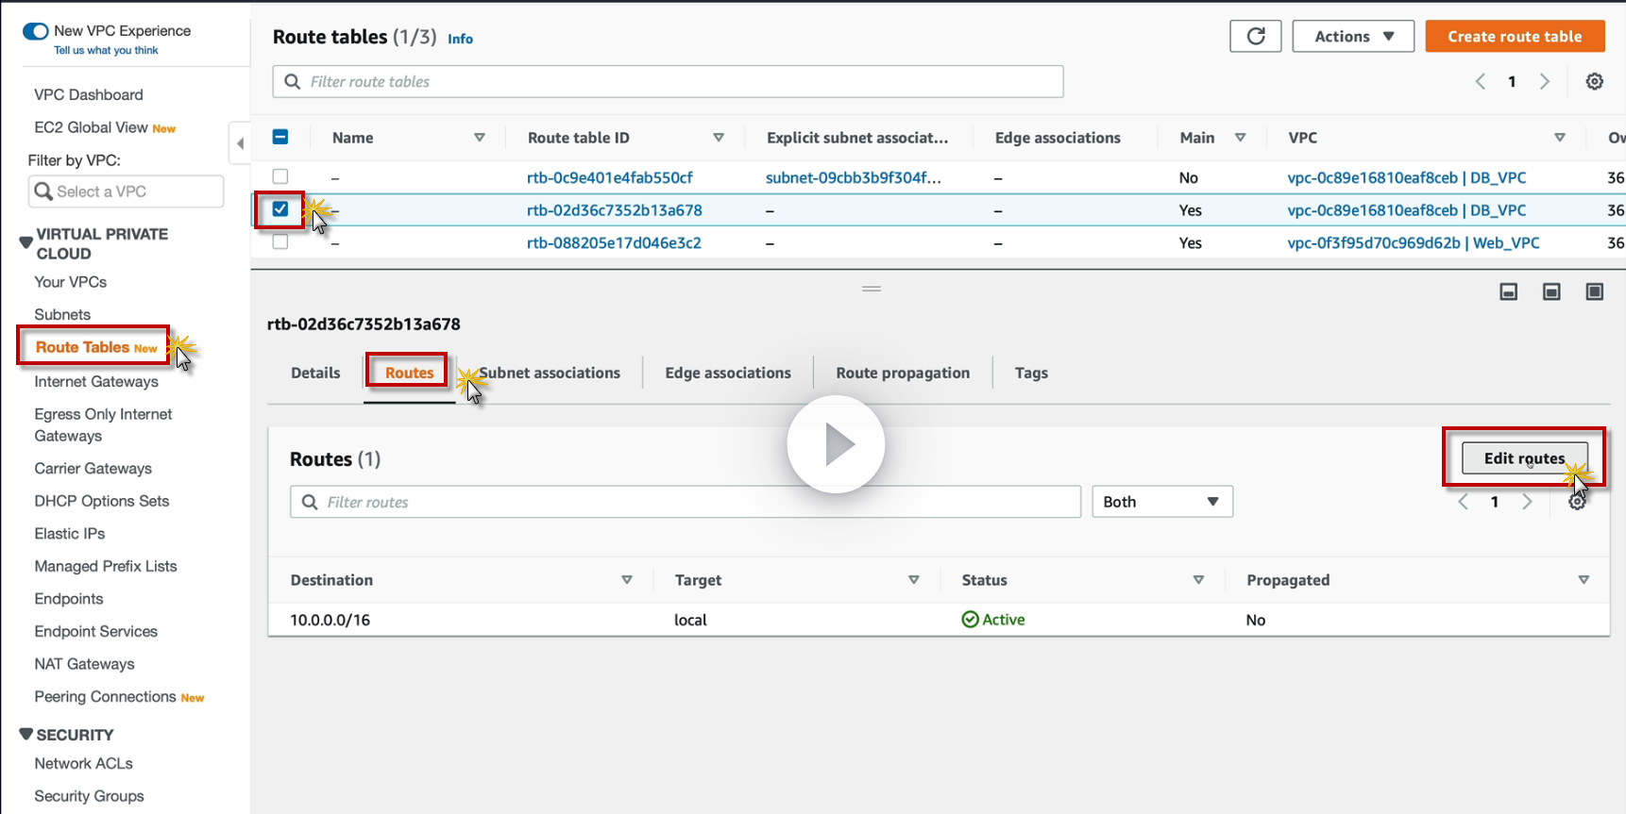
Task: Sort by Route table ID column
Action: (719, 138)
